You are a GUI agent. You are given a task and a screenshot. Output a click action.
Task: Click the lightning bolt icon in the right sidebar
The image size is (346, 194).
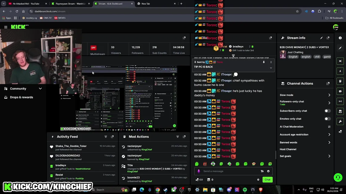click(340, 71)
